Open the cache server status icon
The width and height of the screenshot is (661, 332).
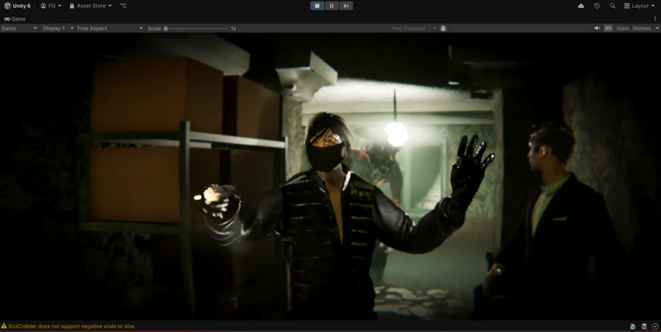pos(643,326)
